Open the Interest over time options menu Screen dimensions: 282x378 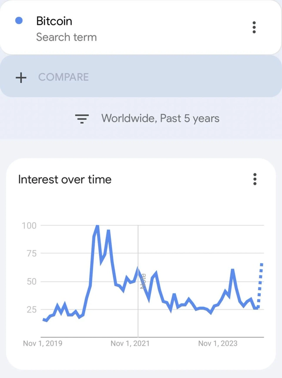click(x=255, y=179)
